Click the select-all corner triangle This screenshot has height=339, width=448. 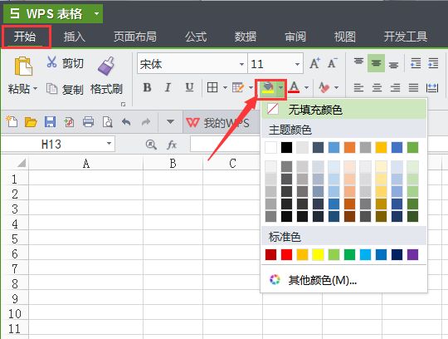point(22,163)
